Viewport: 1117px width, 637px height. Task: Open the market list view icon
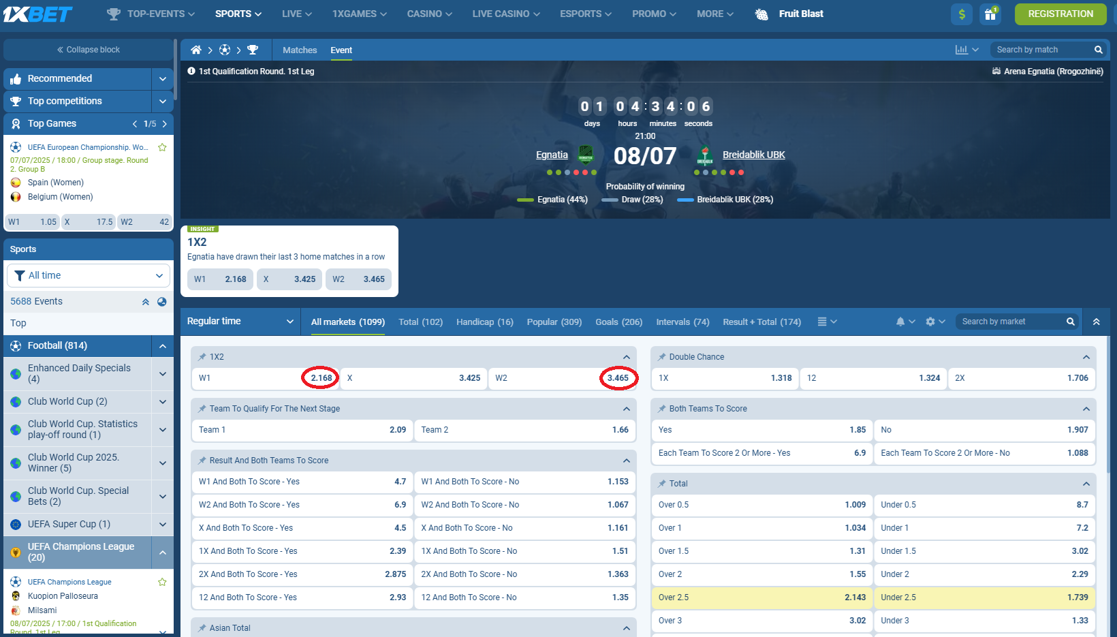pos(822,322)
